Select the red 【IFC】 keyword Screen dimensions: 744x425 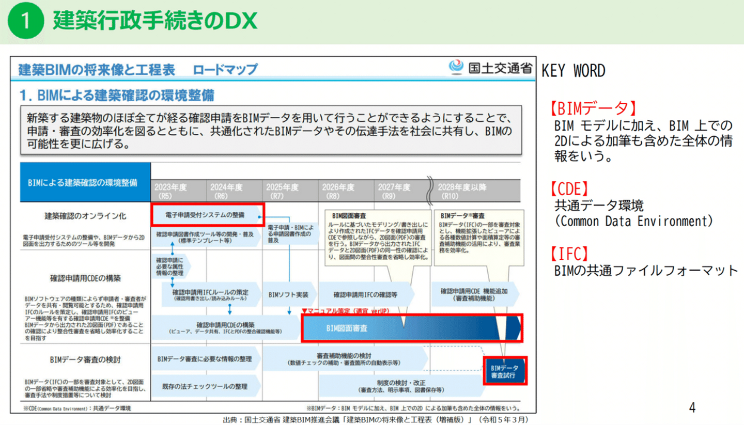(570, 254)
